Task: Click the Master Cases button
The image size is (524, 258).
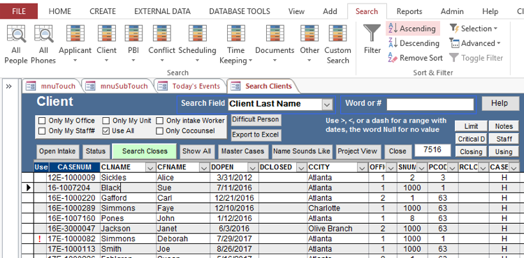Action: click(x=242, y=151)
